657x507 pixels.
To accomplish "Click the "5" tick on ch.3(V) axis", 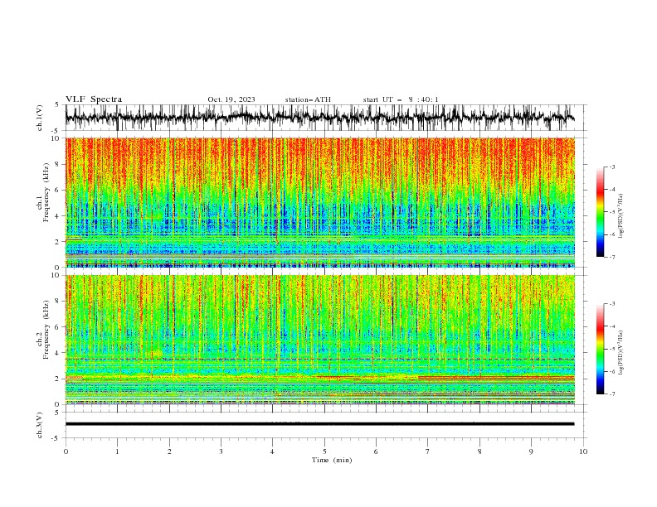I will pos(57,413).
